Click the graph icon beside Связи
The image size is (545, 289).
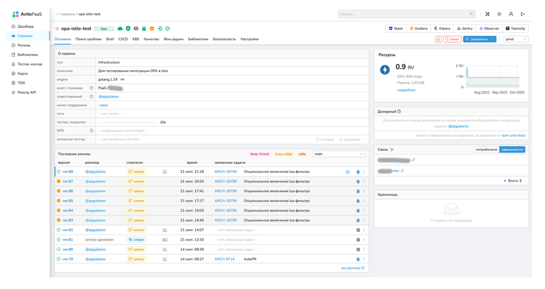click(x=392, y=149)
